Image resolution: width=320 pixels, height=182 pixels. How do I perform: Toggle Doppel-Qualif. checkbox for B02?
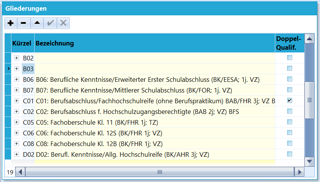click(x=289, y=58)
